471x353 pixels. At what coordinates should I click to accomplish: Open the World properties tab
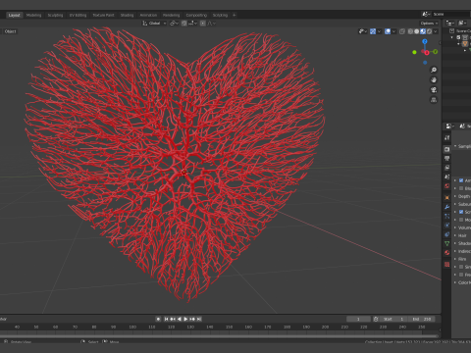446,185
